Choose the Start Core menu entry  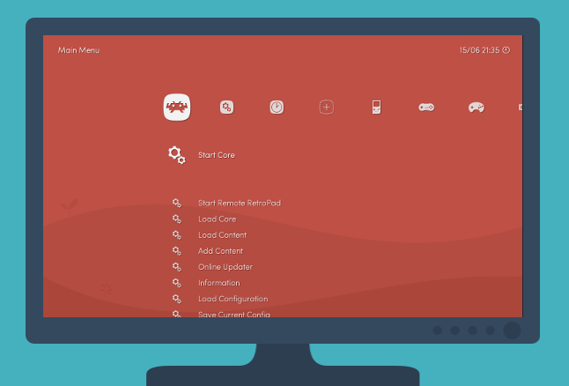click(217, 155)
